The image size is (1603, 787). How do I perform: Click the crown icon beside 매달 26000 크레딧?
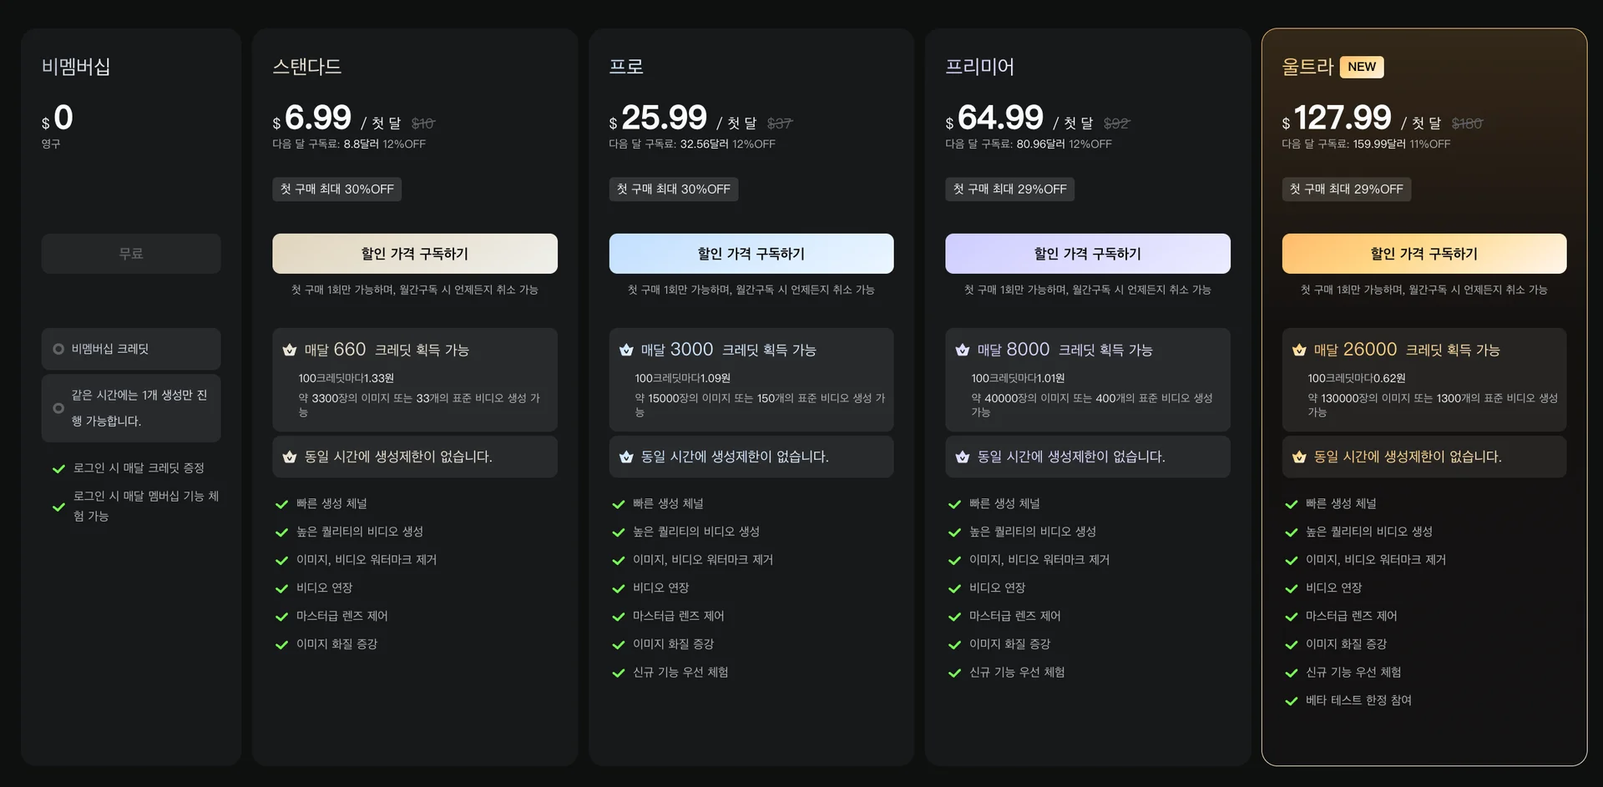(1299, 350)
